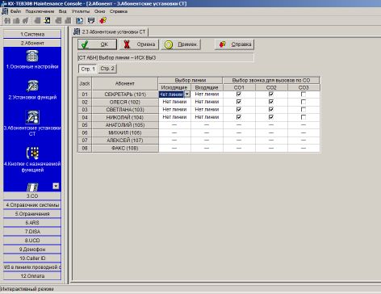Open the Справка menu in menu bar

click(119, 11)
